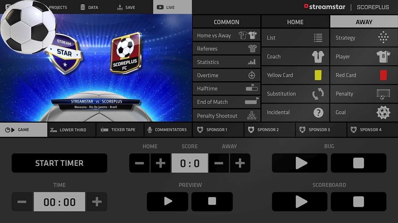Screen dimensions: 398x223
Task: Open the Lower Third tab
Action: pyautogui.click(x=72, y=130)
